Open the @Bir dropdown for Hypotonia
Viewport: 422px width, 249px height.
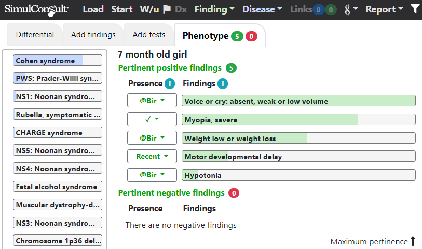tap(152, 175)
